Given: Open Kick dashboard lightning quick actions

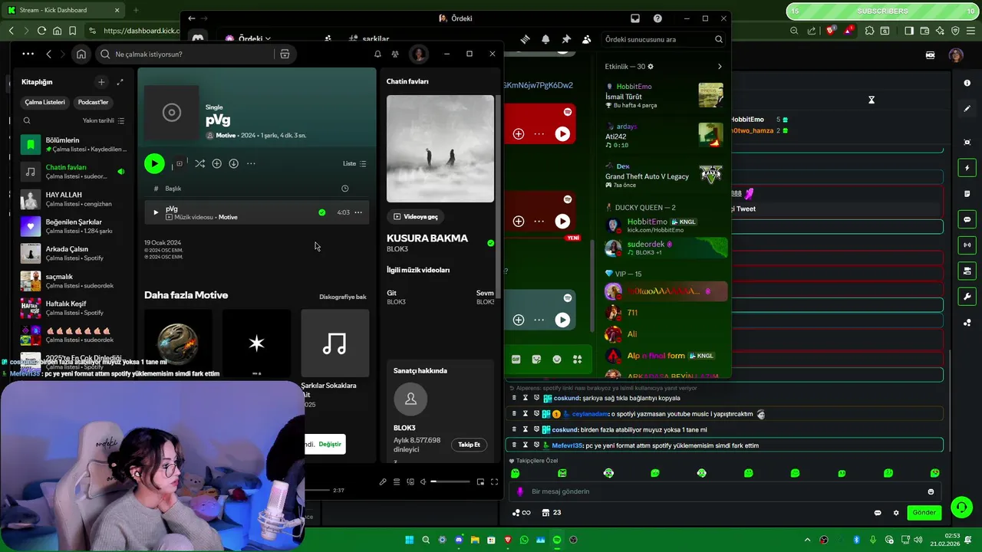Looking at the screenshot, I should pyautogui.click(x=967, y=168).
